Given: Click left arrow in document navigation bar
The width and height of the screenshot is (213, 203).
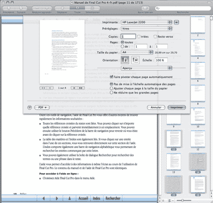Looking at the screenshot, I should point(43,198).
